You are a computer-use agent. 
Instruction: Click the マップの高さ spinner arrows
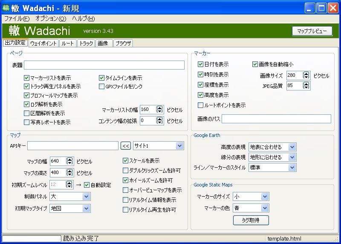click(69, 173)
